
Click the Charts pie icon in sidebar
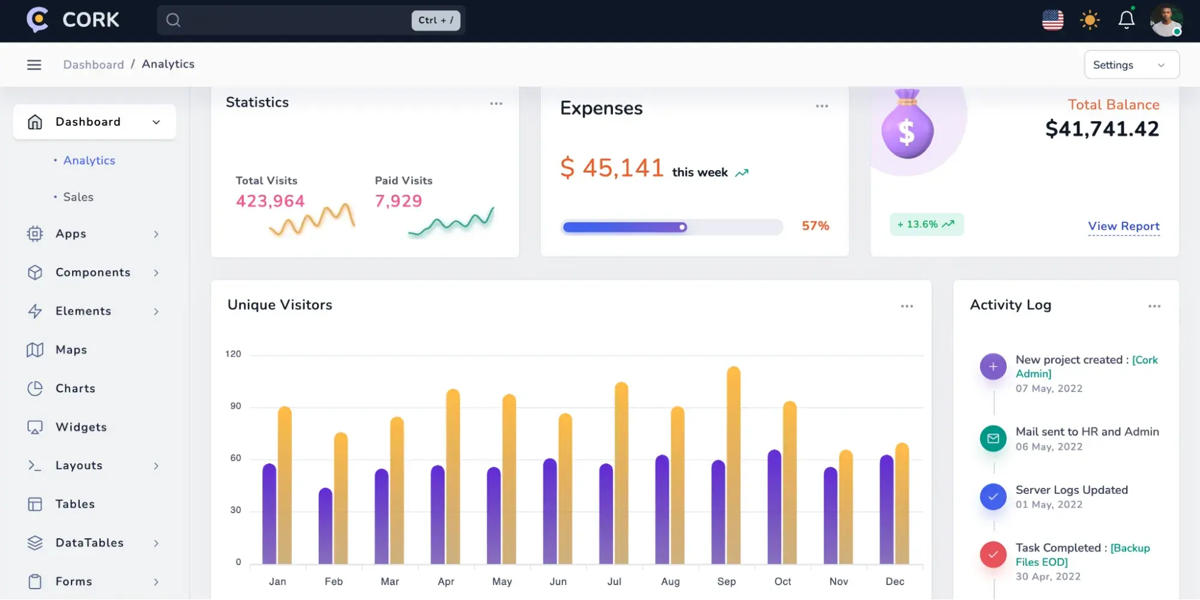[35, 388]
